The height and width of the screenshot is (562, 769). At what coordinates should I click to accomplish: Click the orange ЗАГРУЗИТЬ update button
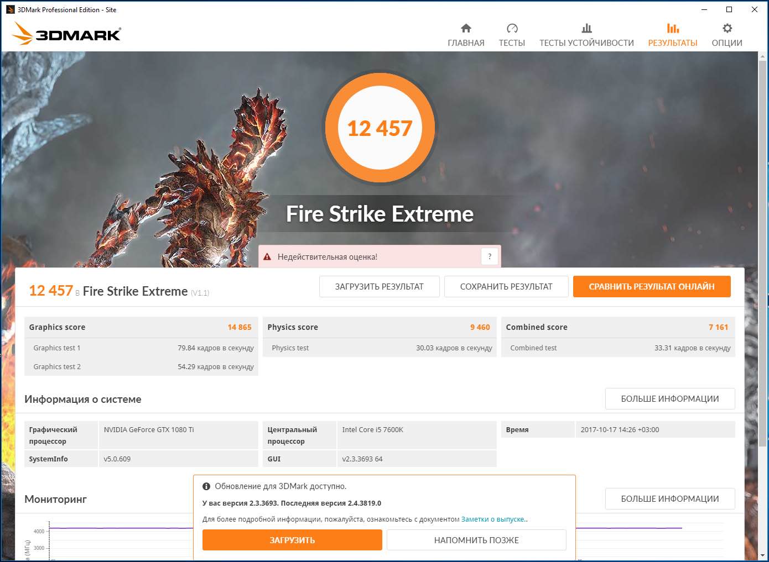pyautogui.click(x=292, y=540)
